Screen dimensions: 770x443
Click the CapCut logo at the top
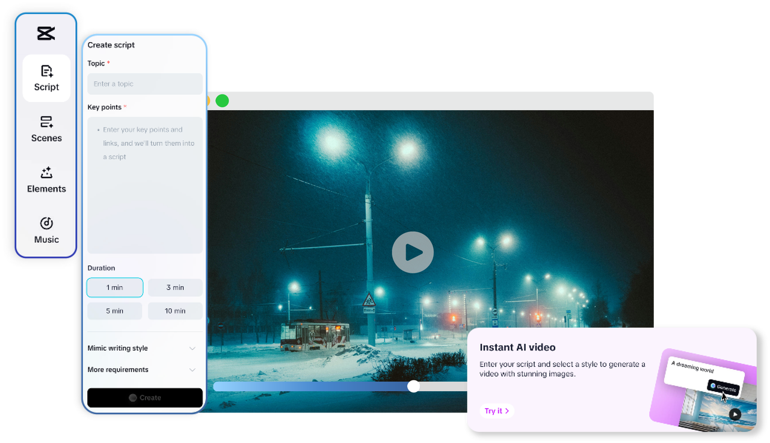(x=46, y=33)
